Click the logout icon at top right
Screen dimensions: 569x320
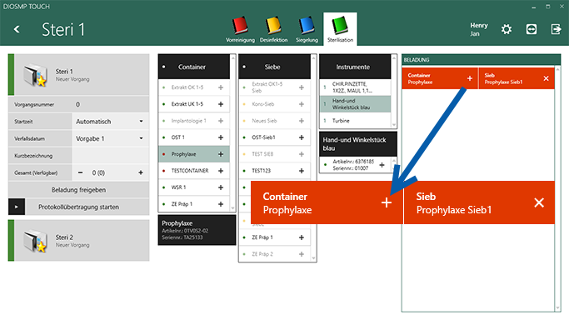pyautogui.click(x=556, y=29)
